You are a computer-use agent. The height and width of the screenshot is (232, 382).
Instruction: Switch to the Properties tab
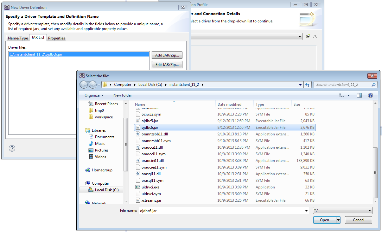(56, 38)
